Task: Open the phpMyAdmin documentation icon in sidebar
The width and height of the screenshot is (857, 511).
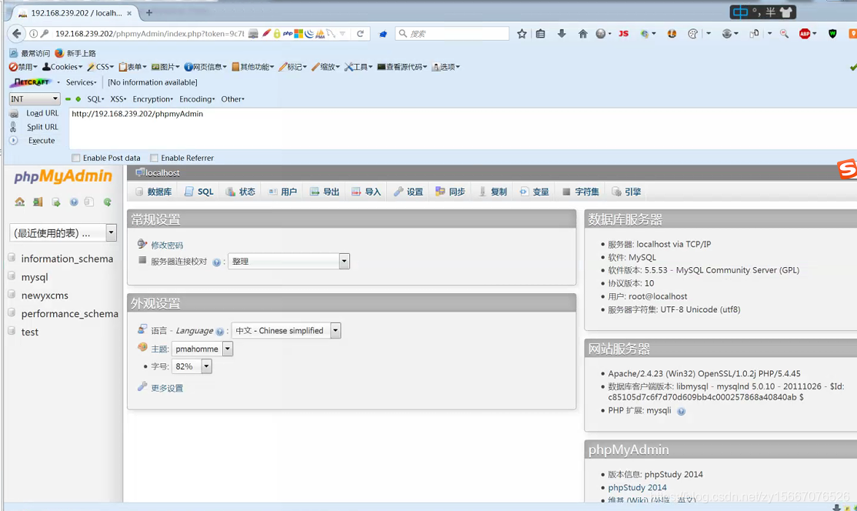Action: point(74,202)
